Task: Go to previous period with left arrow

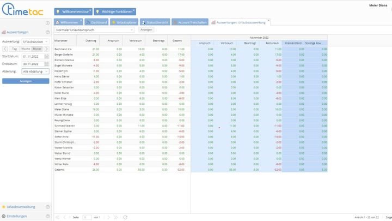Action: pyautogui.click(x=5, y=49)
